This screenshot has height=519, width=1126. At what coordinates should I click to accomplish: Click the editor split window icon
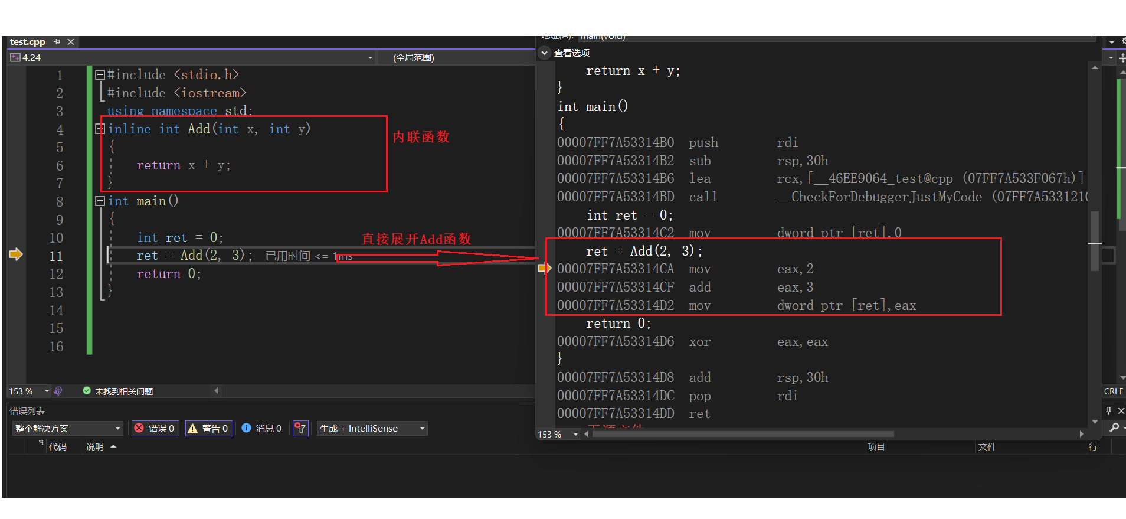point(1121,58)
